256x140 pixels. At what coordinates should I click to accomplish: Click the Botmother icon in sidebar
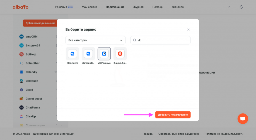click(21, 63)
